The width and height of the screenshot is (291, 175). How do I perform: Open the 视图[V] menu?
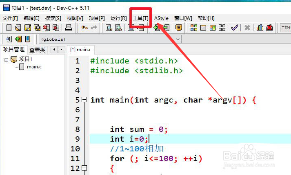(75, 18)
